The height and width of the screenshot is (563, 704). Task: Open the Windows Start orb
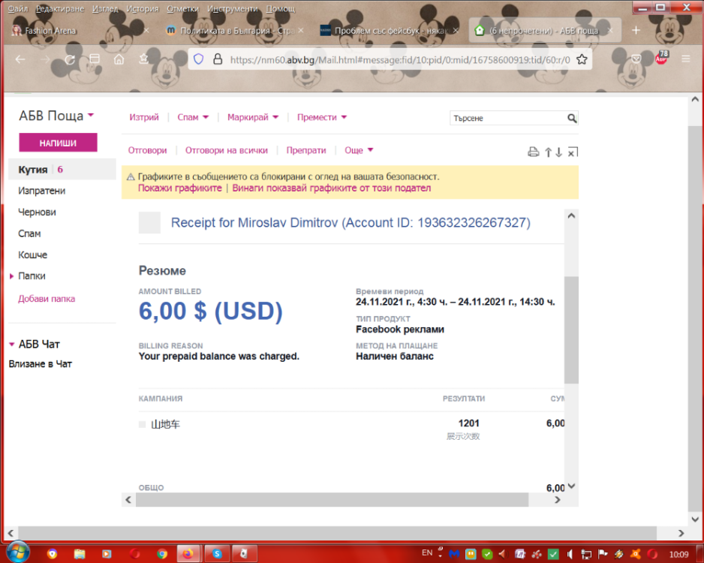click(18, 552)
